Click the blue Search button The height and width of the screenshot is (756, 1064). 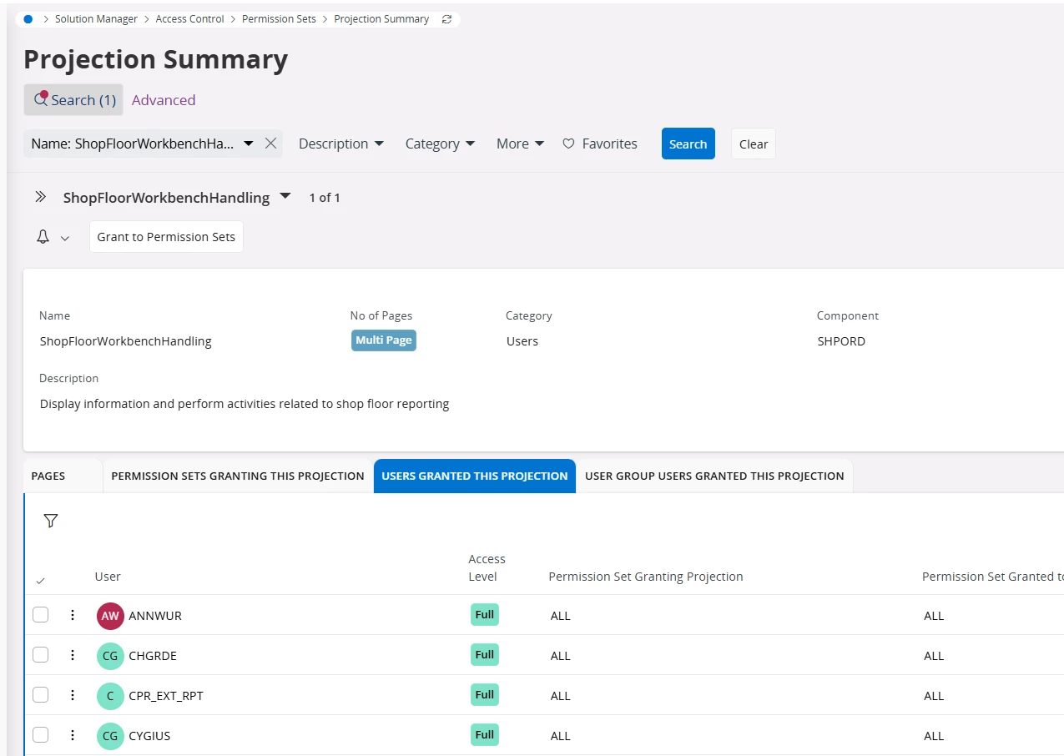click(x=688, y=144)
